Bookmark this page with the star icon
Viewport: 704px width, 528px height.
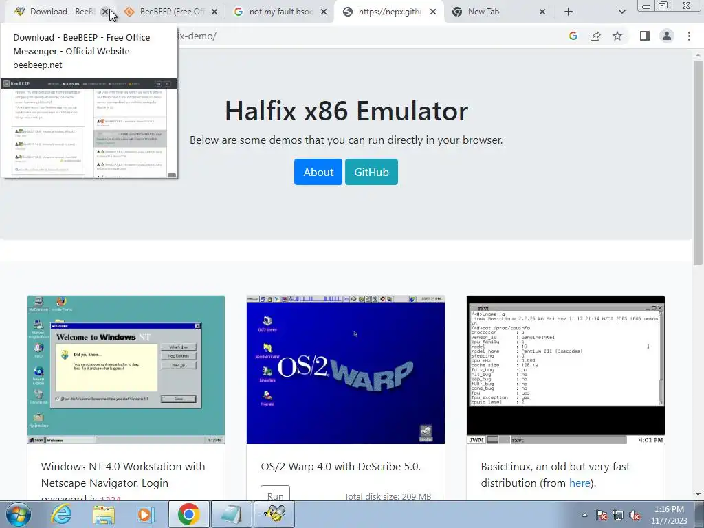coord(617,36)
